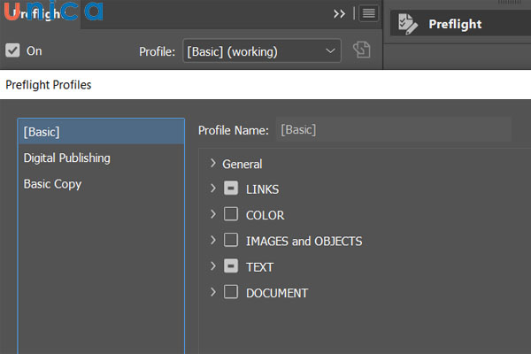Image resolution: width=531 pixels, height=354 pixels.
Task: Toggle the On checkbox for preflight
Action: [12, 50]
